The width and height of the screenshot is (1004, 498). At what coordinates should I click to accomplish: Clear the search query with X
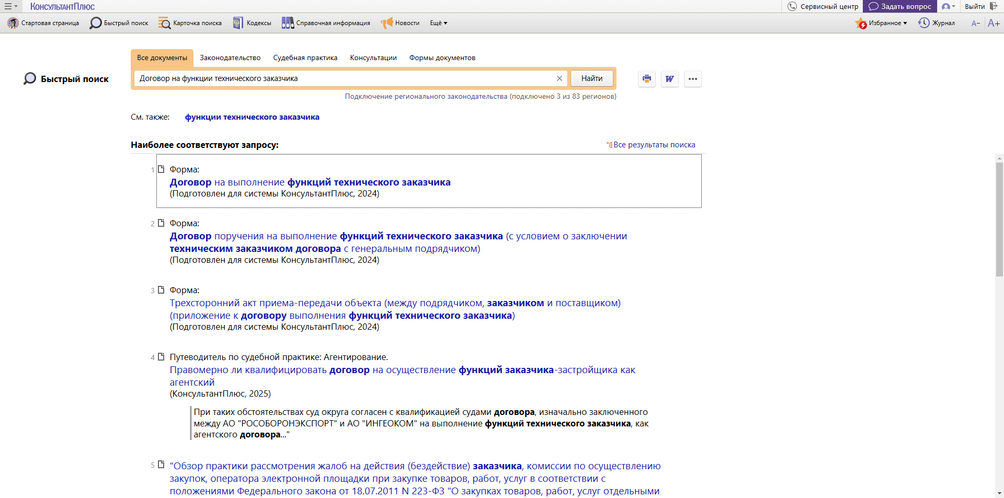coord(560,78)
